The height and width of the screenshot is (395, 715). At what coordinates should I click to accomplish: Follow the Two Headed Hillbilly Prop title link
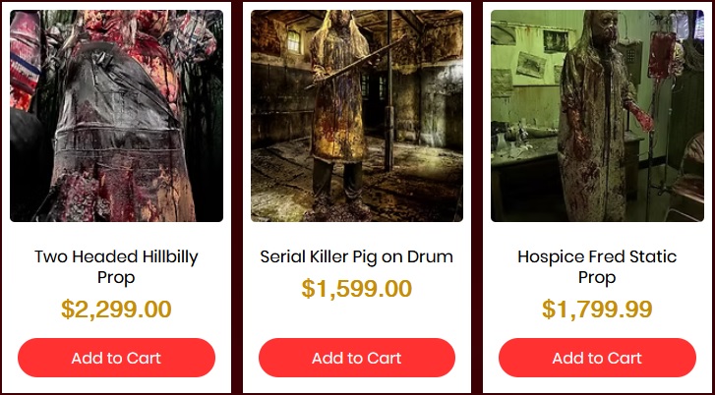[116, 267]
